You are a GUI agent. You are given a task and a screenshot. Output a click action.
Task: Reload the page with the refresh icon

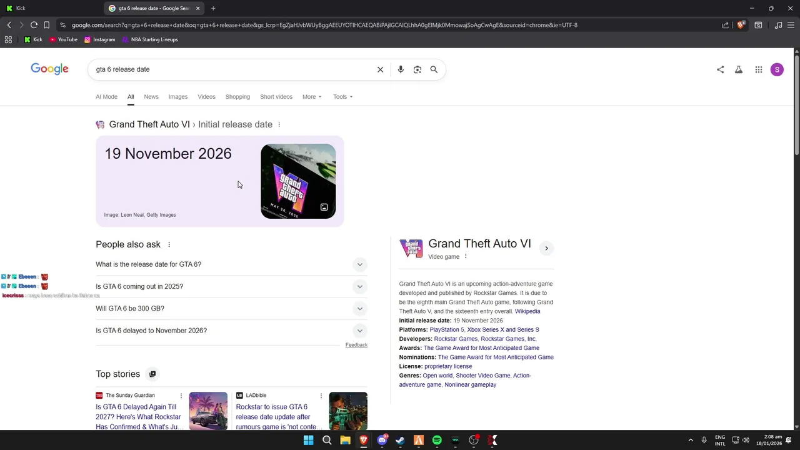(34, 25)
